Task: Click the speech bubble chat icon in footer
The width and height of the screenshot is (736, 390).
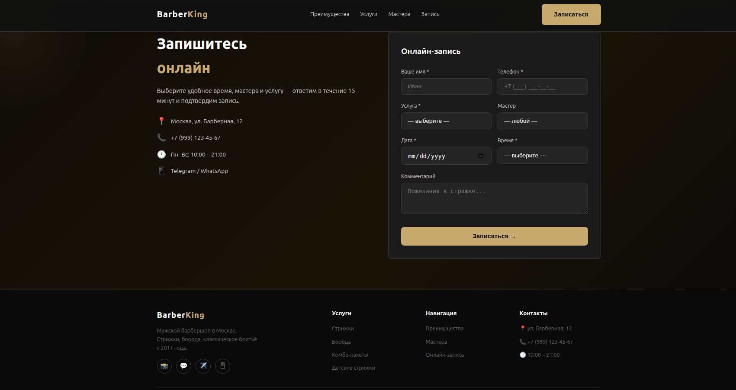Action: [183, 366]
